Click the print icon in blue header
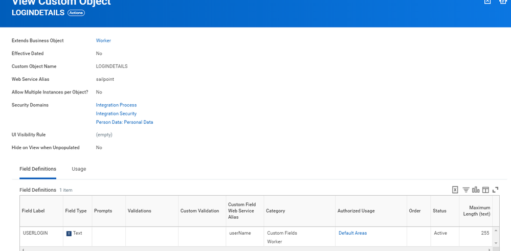The image size is (511, 251). pos(503,2)
